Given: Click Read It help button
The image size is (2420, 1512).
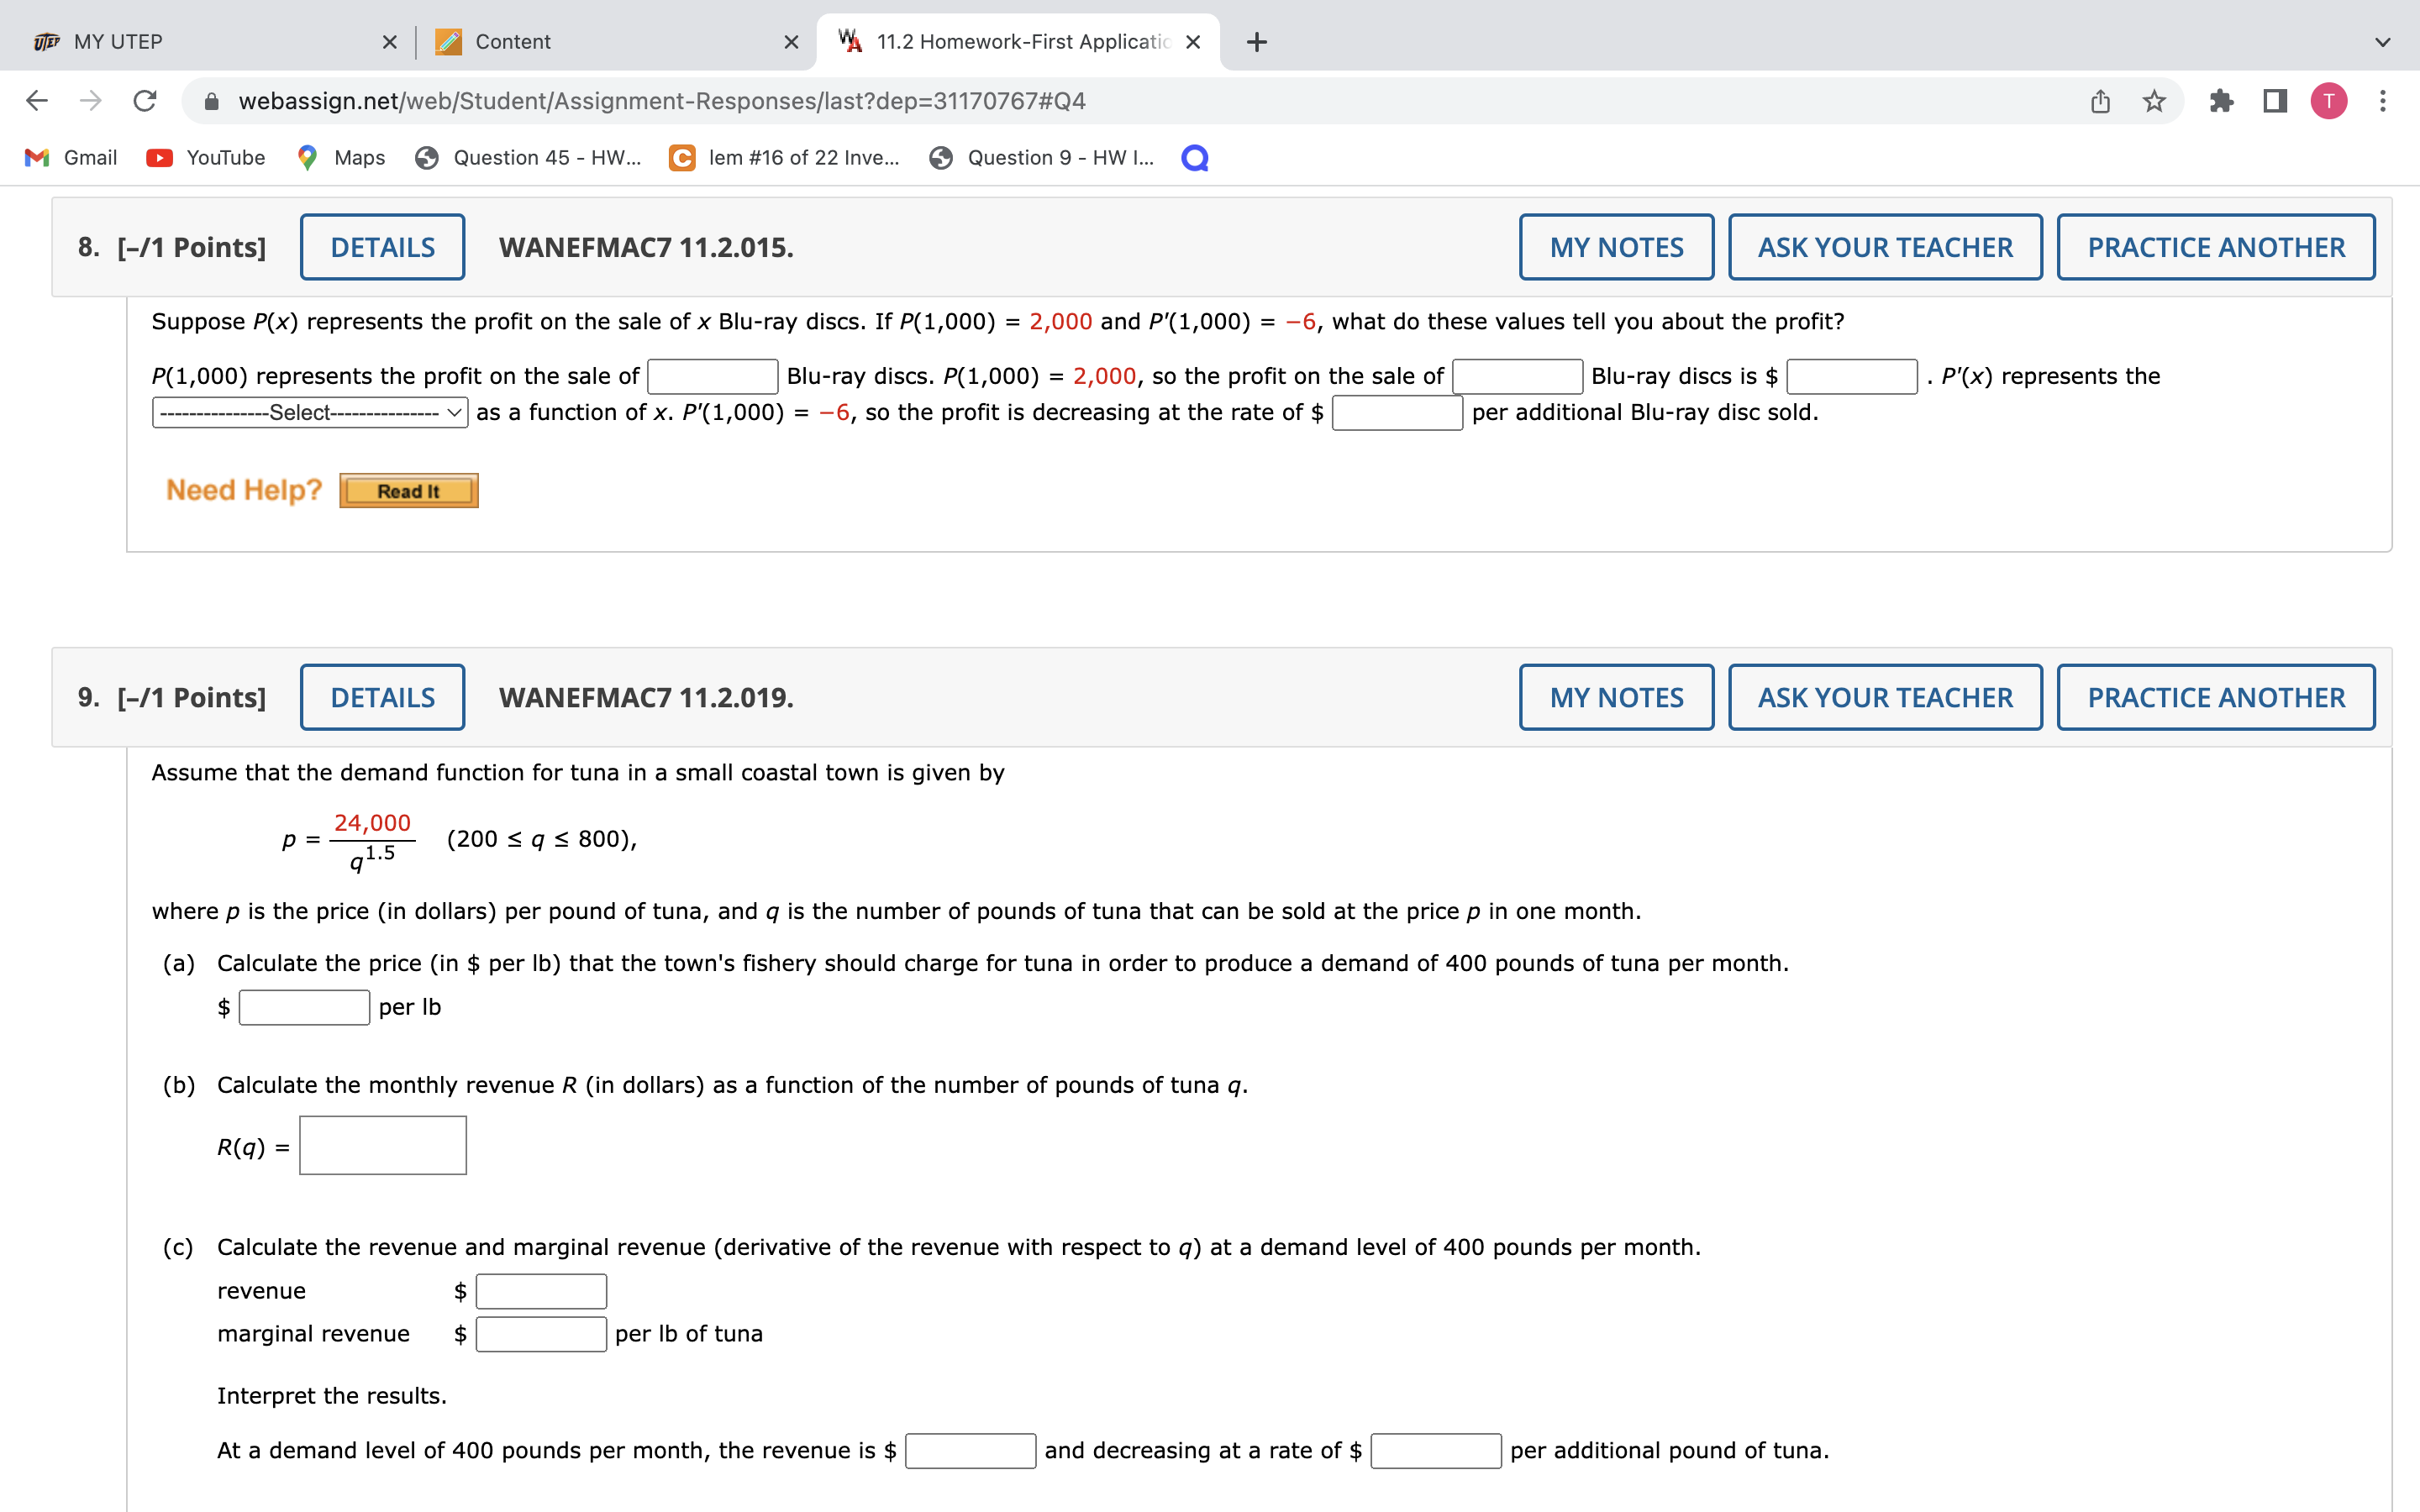Looking at the screenshot, I should tap(408, 491).
